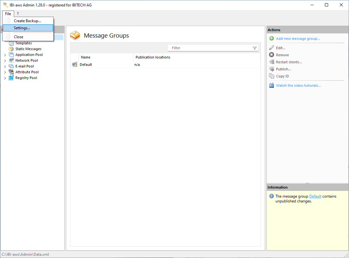This screenshot has width=349, height=258.
Task: Choose Create Backup in the File menu
Action: pos(27,21)
